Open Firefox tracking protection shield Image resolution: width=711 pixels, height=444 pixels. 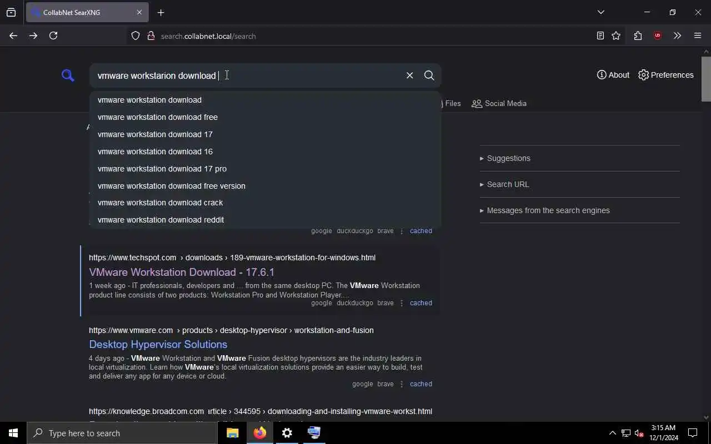[136, 36]
